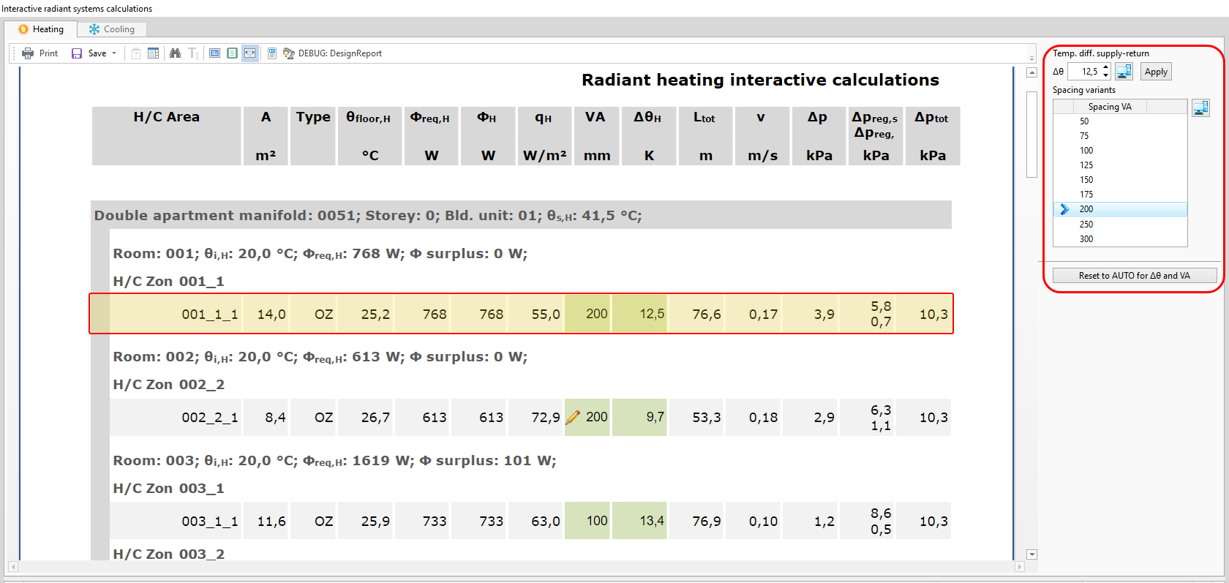Select the blue page view icon
Viewport: 1229px width, 583px height.
click(x=214, y=53)
